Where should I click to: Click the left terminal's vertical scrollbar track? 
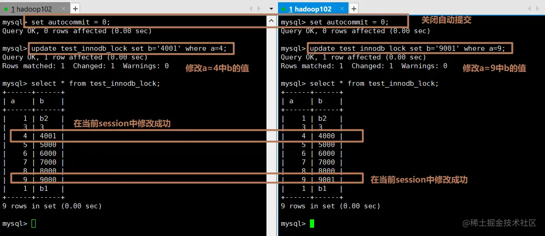point(272,131)
